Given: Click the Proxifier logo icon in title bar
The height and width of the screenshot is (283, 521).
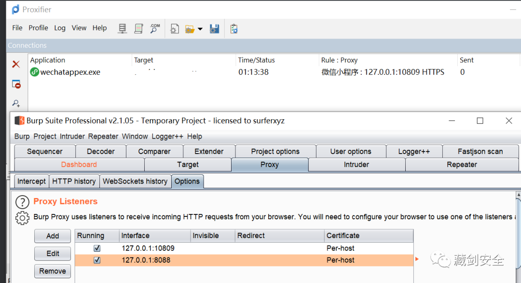Looking at the screenshot, I should coord(15,9).
